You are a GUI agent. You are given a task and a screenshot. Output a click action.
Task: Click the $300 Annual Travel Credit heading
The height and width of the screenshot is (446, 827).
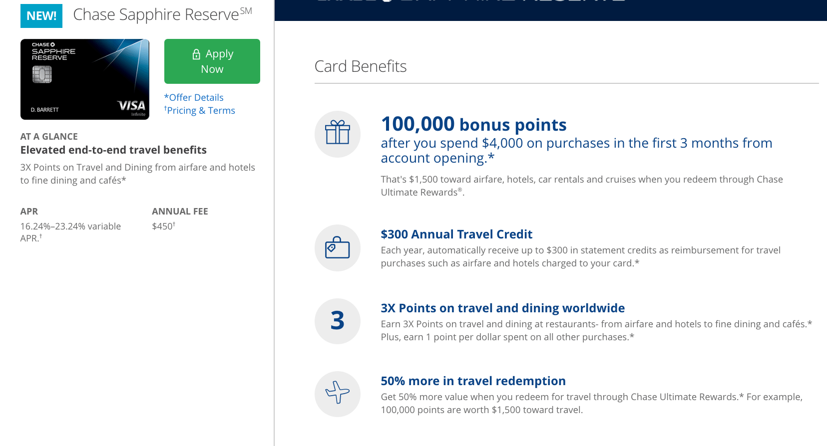point(456,234)
